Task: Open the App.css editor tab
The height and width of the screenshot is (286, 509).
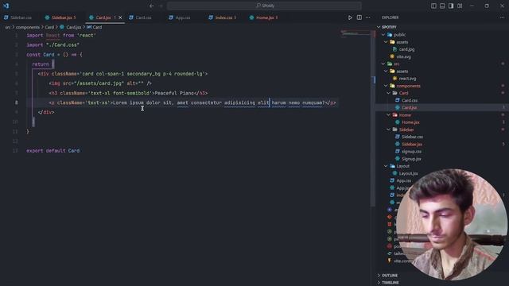Action: 180,17
